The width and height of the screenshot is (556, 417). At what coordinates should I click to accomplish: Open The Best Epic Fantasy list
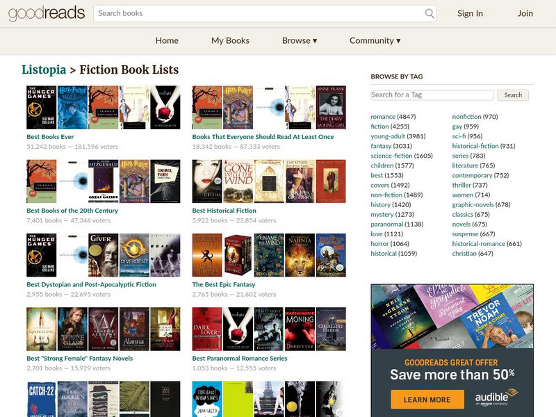coord(224,284)
